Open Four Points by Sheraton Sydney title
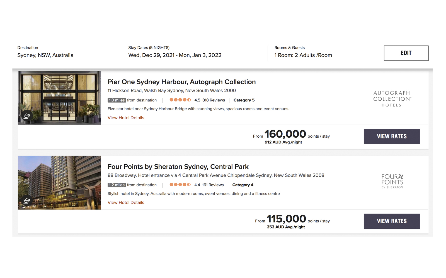446x278 pixels. [178, 167]
